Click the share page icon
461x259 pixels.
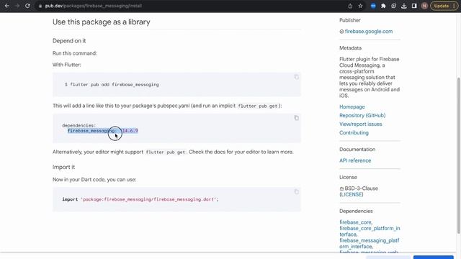coord(350,6)
